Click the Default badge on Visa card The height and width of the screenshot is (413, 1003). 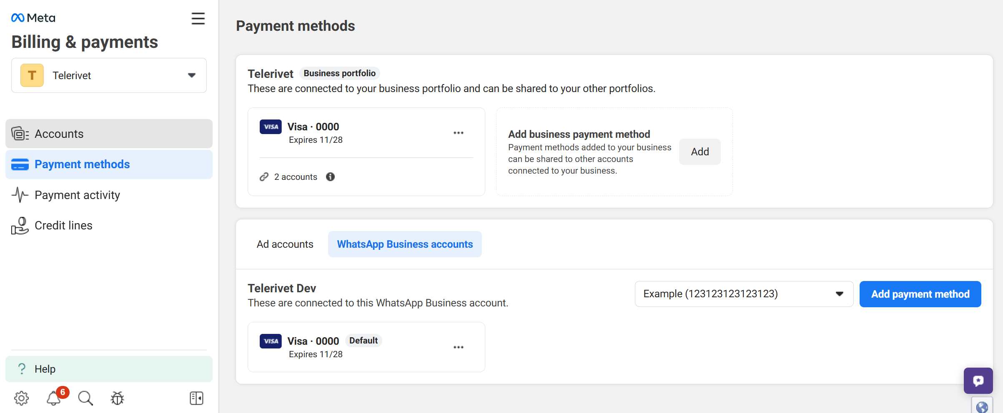tap(364, 341)
